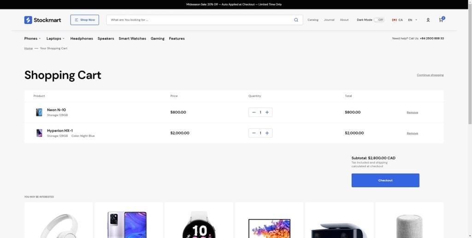Click the Shop Now button

tap(85, 20)
